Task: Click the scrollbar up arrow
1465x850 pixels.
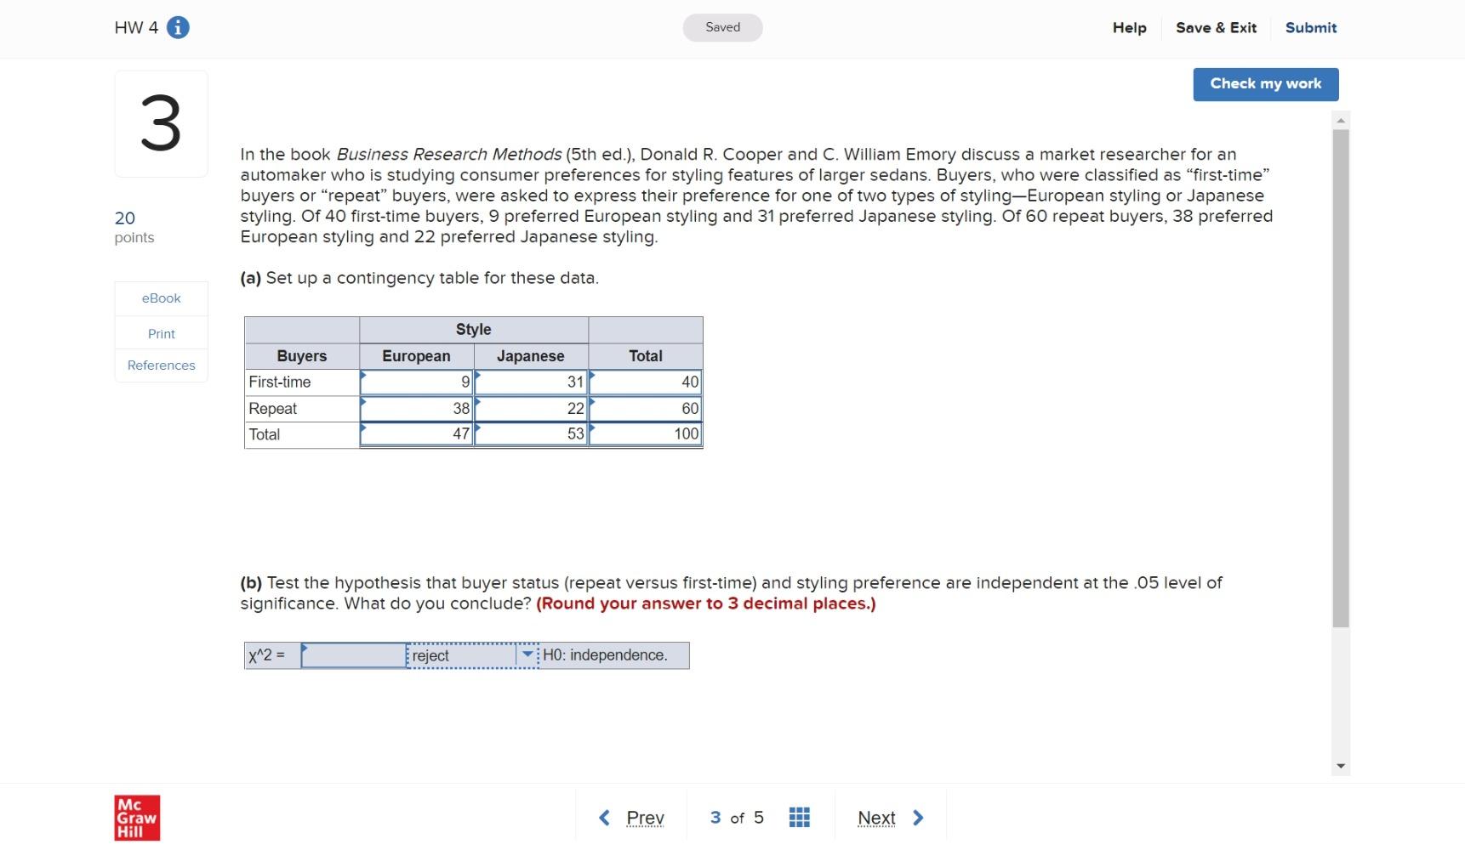Action: point(1341,120)
